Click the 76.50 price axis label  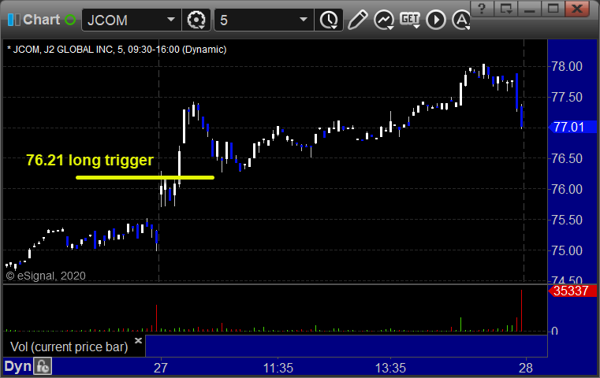(567, 158)
